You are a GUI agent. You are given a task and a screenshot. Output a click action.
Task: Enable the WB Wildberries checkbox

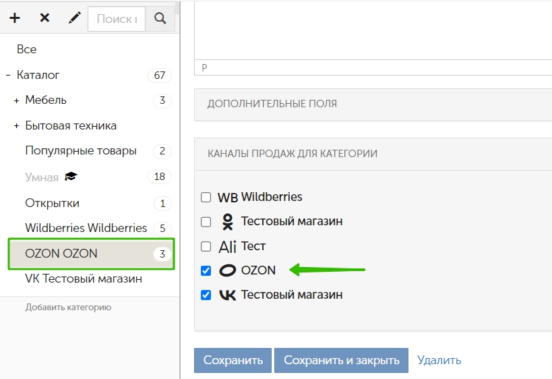[x=206, y=197]
